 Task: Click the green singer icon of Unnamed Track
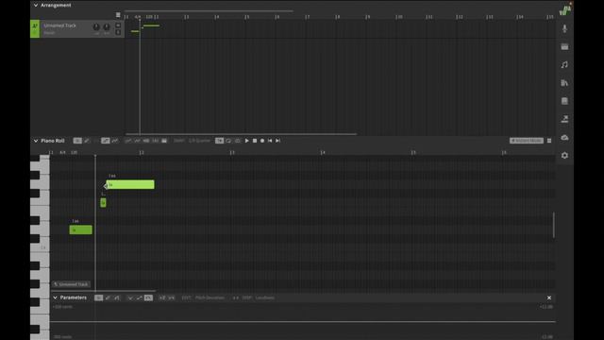point(35,28)
